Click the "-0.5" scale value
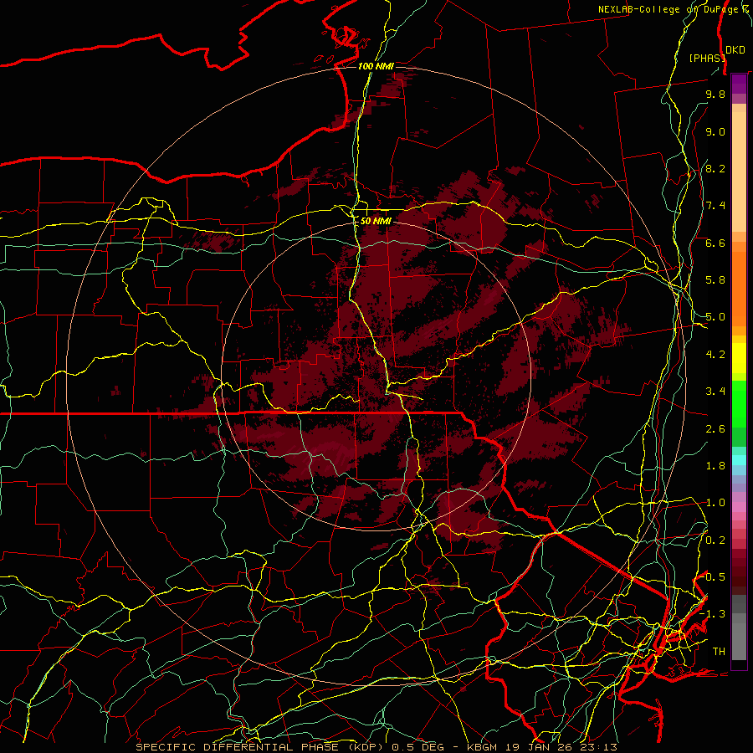 point(713,577)
